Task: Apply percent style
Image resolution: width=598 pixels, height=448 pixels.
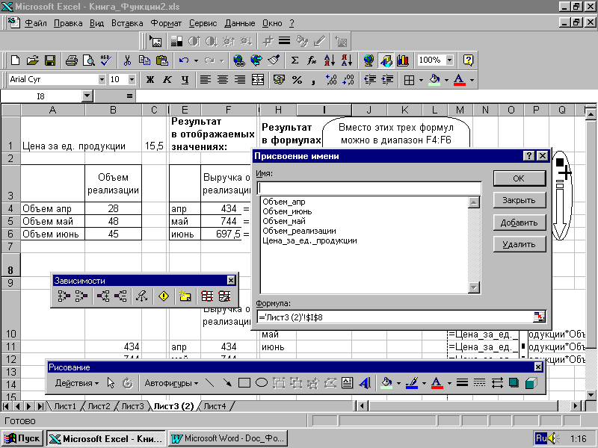Action: click(x=297, y=80)
